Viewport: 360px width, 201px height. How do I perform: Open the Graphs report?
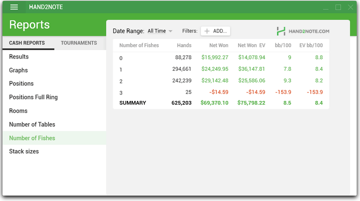tap(54, 70)
